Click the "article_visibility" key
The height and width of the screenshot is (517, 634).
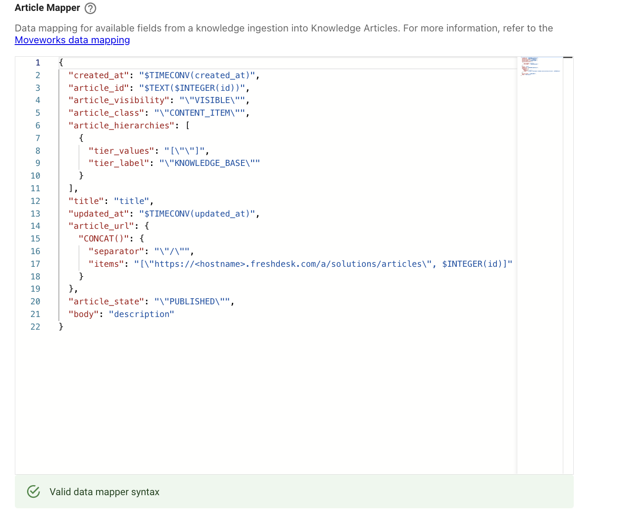pyautogui.click(x=119, y=100)
